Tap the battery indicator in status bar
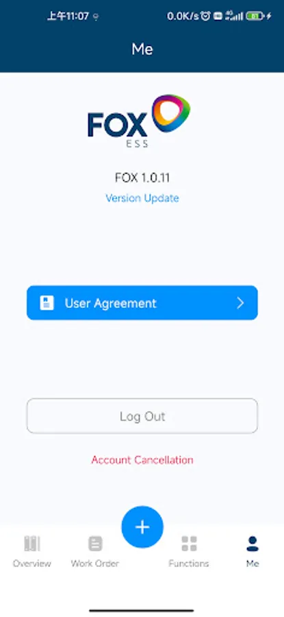Image resolution: width=284 pixels, height=617 pixels. pos(255,16)
